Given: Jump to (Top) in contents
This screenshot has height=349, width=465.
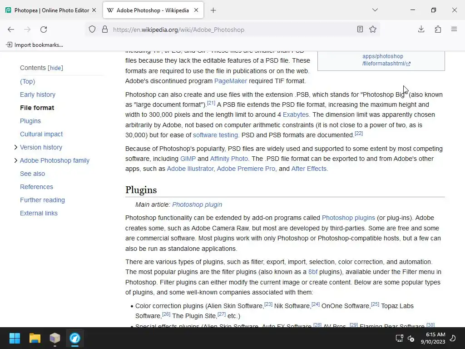Looking at the screenshot, I should pos(28,81).
